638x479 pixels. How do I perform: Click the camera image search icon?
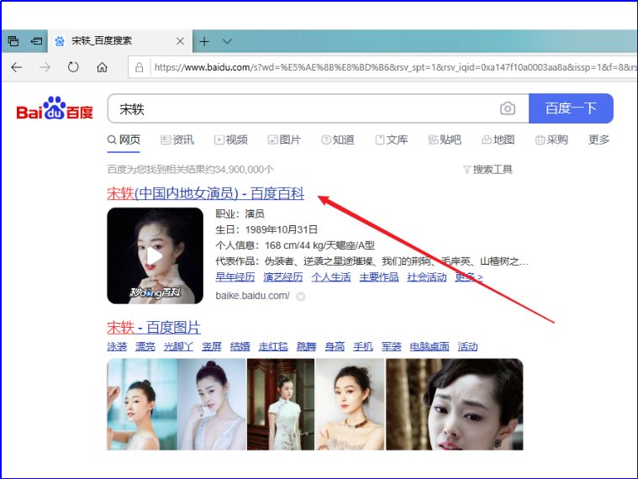click(x=507, y=108)
